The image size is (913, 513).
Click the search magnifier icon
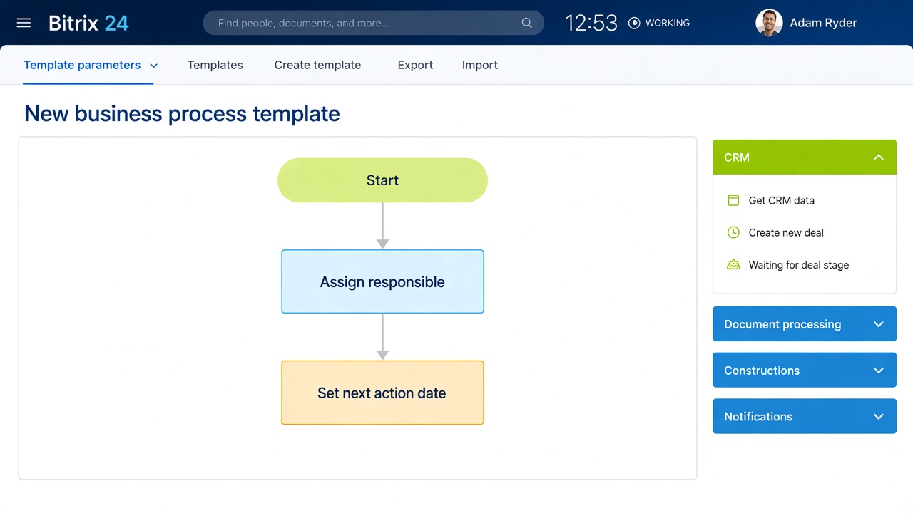pos(526,23)
